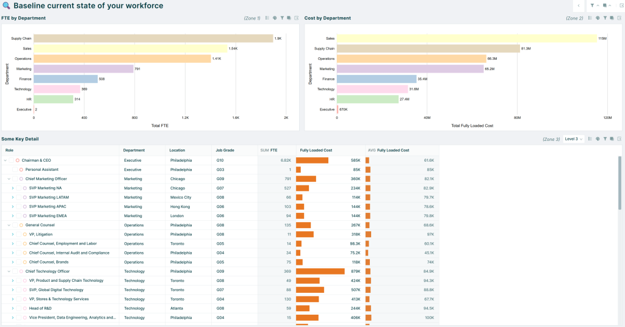Viewport: 625px width, 327px height.
Task: Click the circle icon beside Head of R&D
Action: (x=24, y=308)
